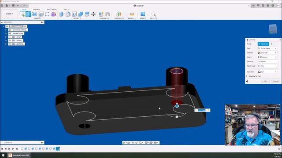The width and height of the screenshot is (282, 158).
Task: Expand the Origin node
Action: pos(6,37)
